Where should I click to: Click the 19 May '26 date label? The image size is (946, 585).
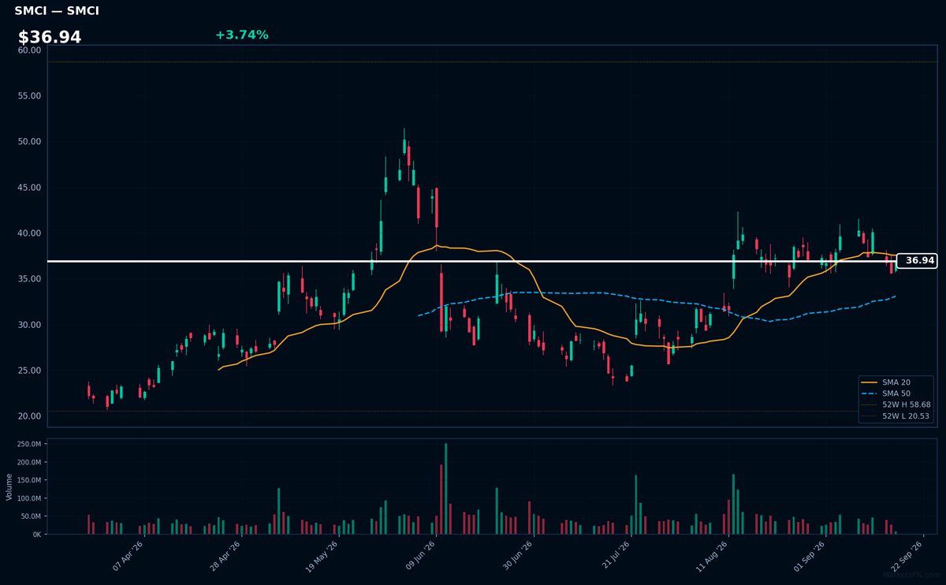(x=323, y=555)
